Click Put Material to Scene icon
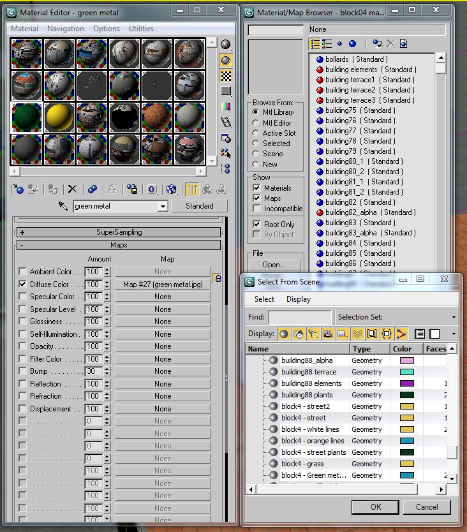Viewport: 467px width, 532px height. 33,189
